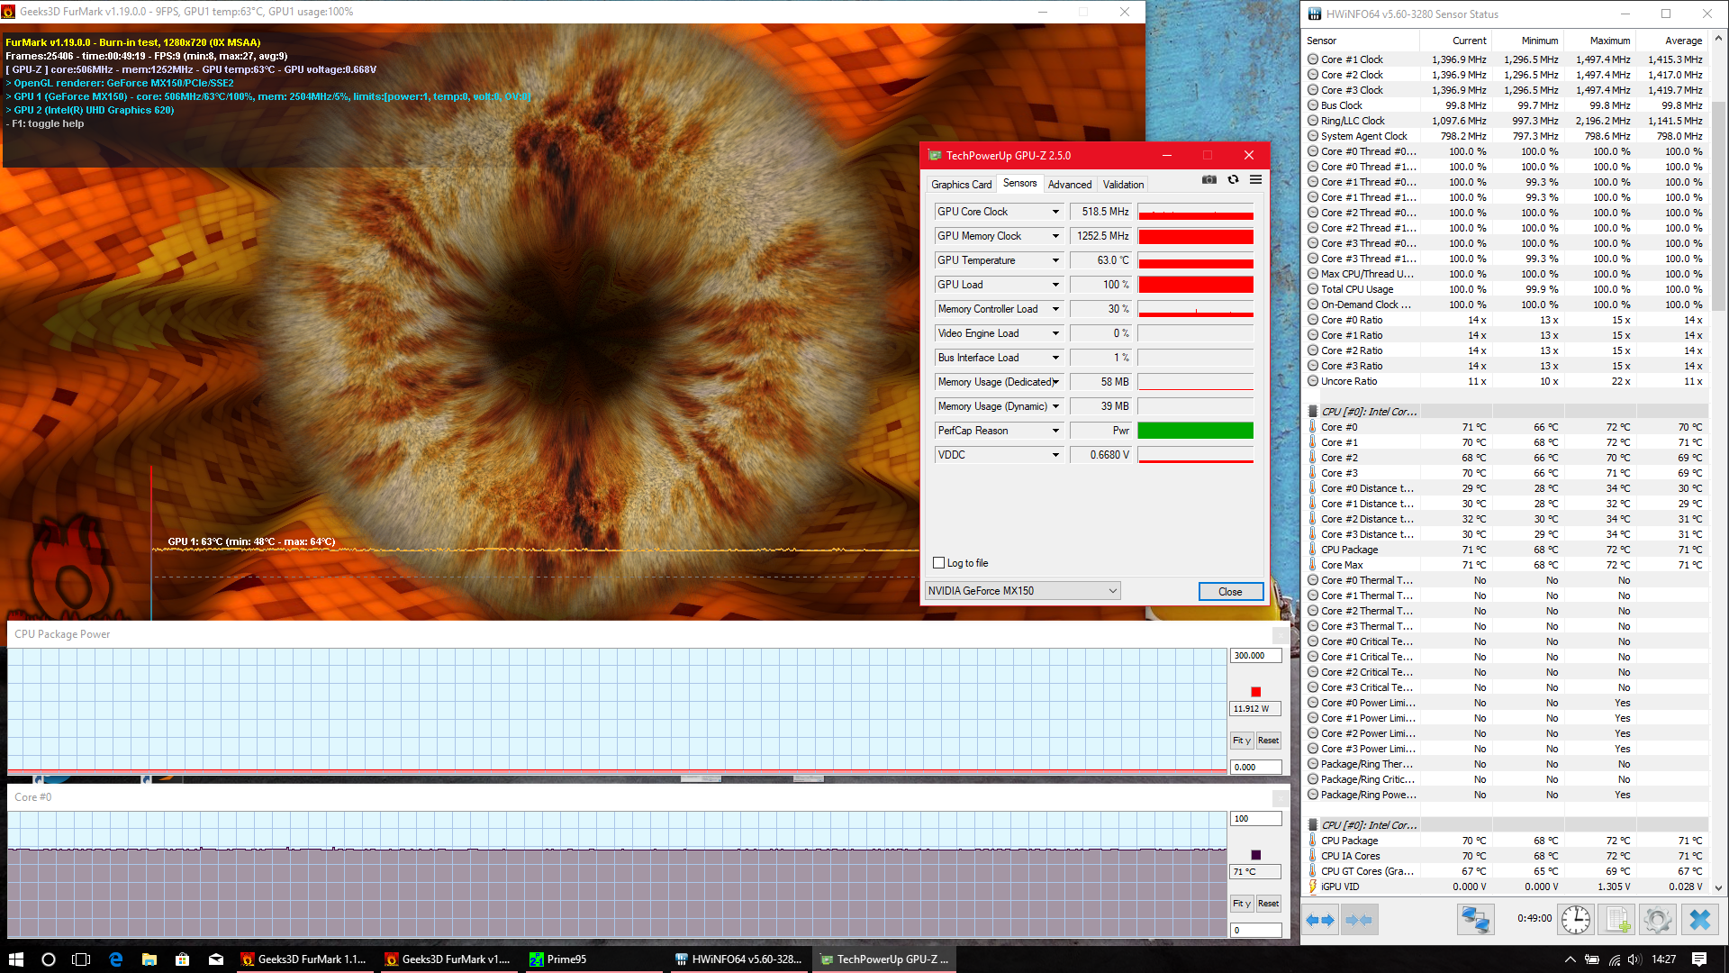Click Reset on CPU Package Power graph

pyautogui.click(x=1268, y=741)
